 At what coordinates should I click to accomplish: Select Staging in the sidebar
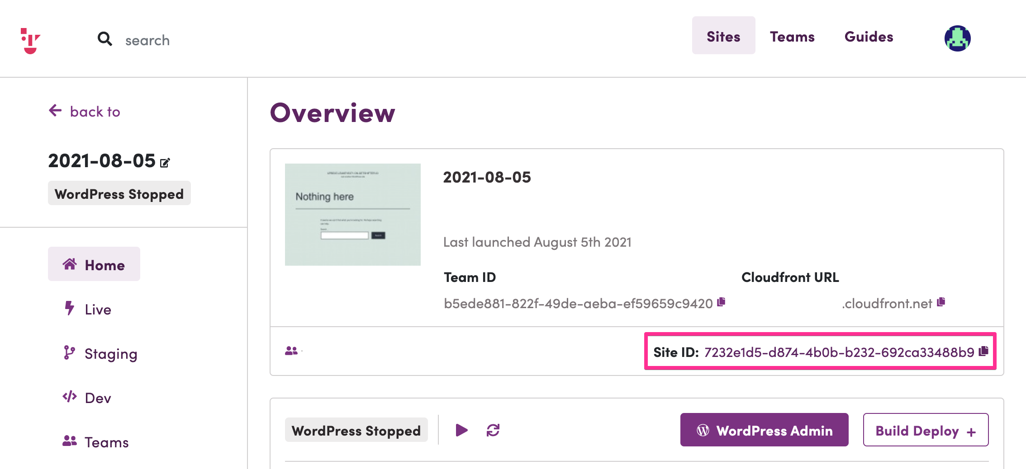(110, 353)
